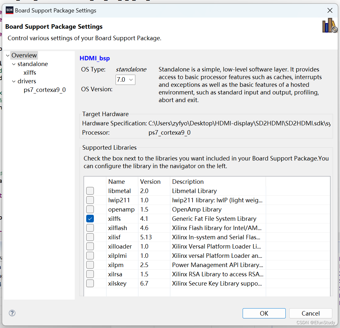340x328 pixels.
Task: Confirm settings with the OK button
Action: click(x=264, y=313)
